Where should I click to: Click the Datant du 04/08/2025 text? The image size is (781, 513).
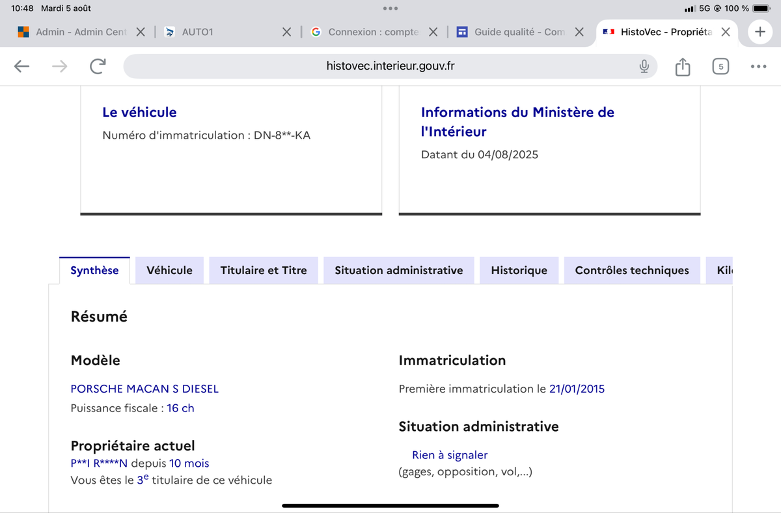pos(480,155)
